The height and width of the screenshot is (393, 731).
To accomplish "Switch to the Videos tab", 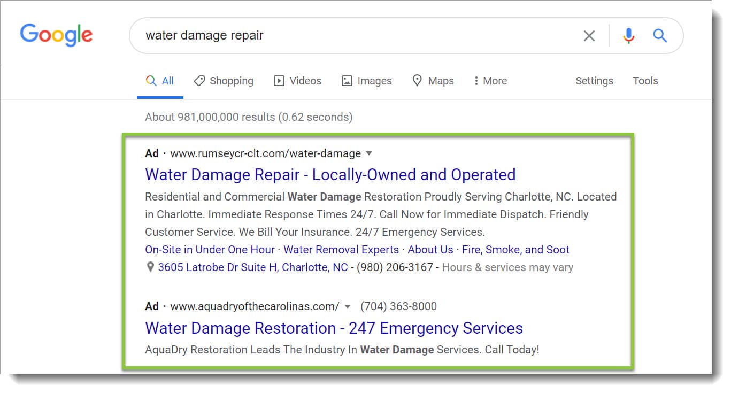I will [297, 81].
